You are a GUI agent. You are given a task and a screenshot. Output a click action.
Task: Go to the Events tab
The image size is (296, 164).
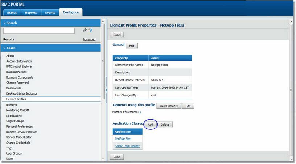point(50,13)
